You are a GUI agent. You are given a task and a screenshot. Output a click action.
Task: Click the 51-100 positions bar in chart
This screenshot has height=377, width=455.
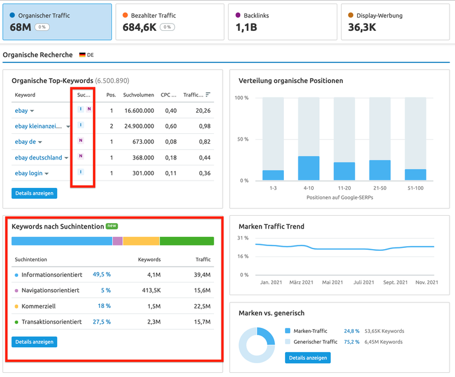(416, 175)
